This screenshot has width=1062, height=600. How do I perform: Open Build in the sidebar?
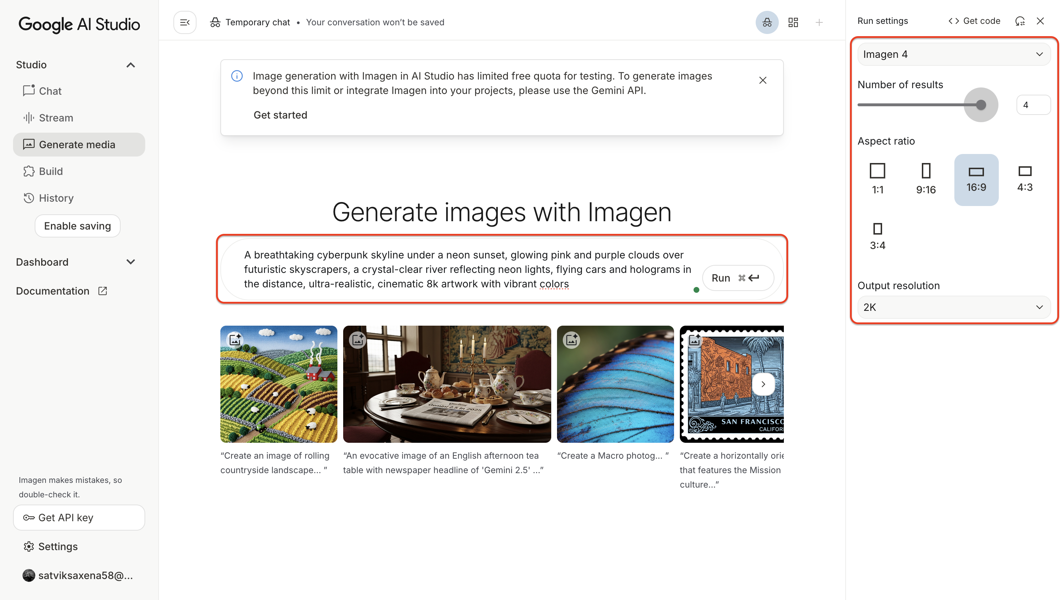[x=79, y=172]
